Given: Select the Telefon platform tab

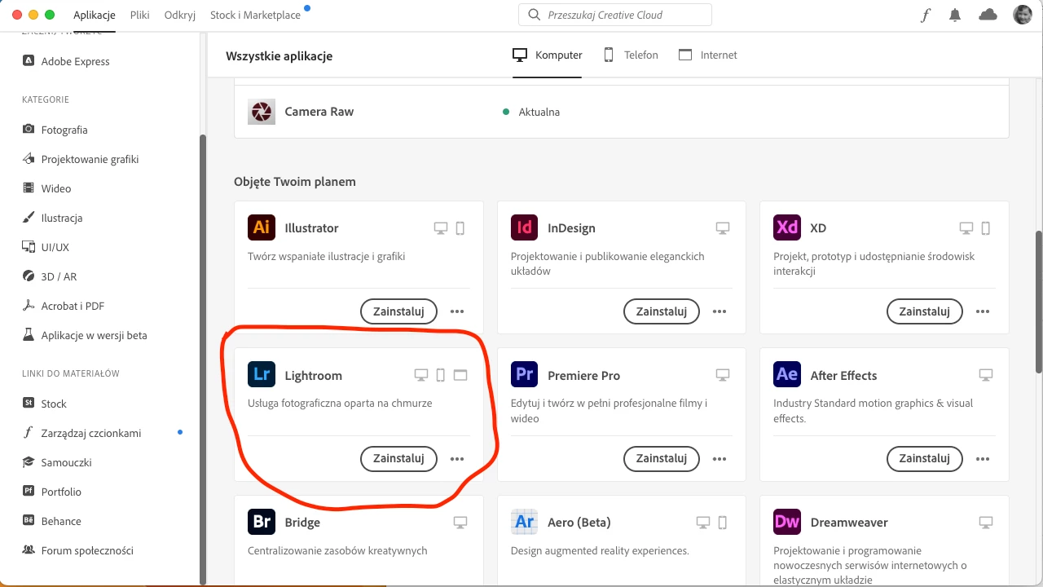Looking at the screenshot, I should 631,55.
